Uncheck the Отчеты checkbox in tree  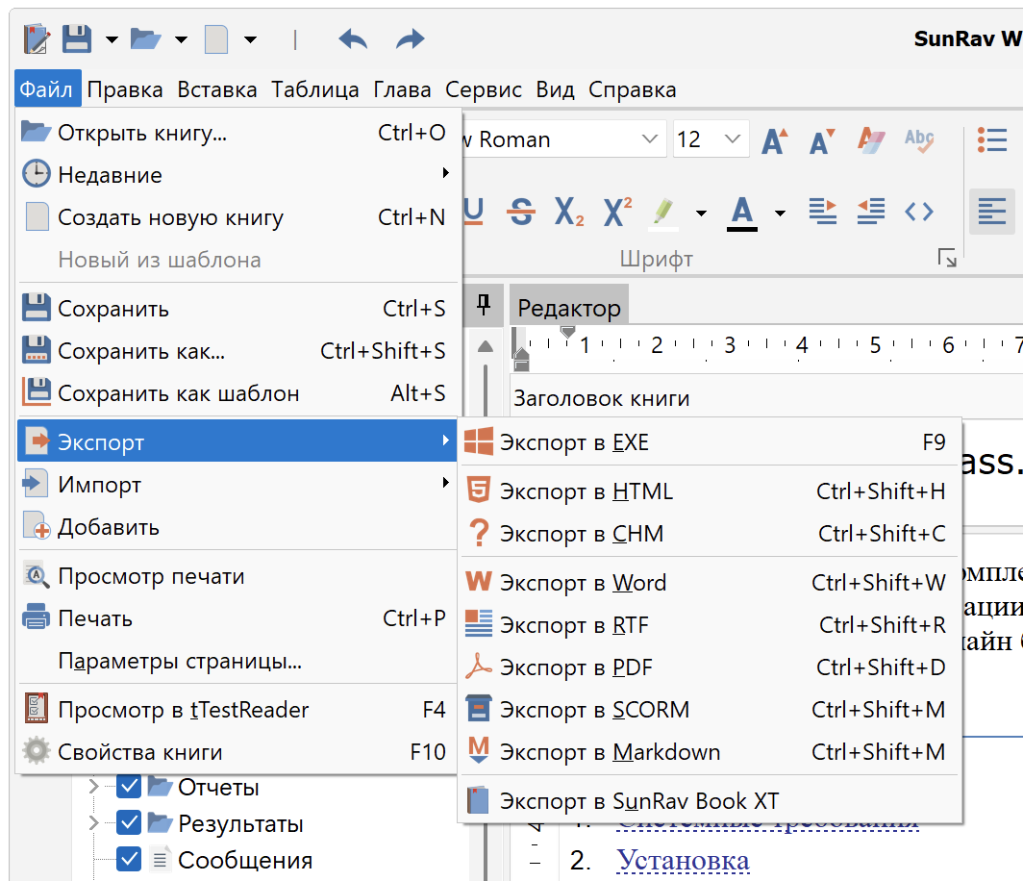[x=129, y=788]
